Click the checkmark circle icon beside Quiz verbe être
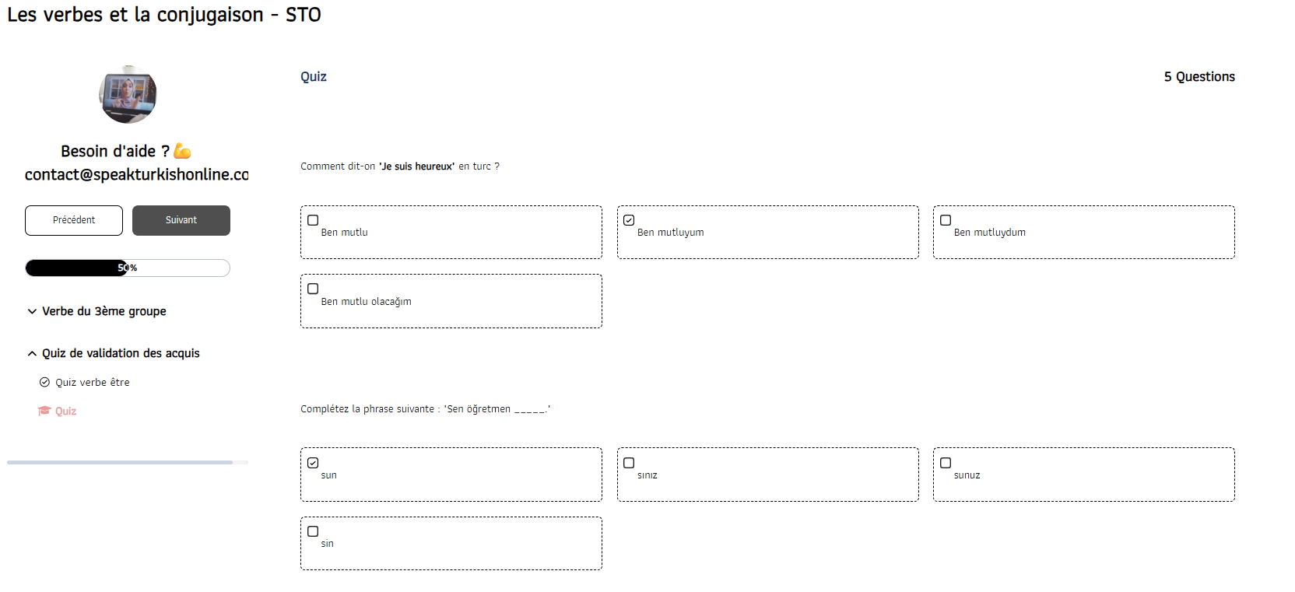Image resolution: width=1295 pixels, height=592 pixels. click(44, 382)
